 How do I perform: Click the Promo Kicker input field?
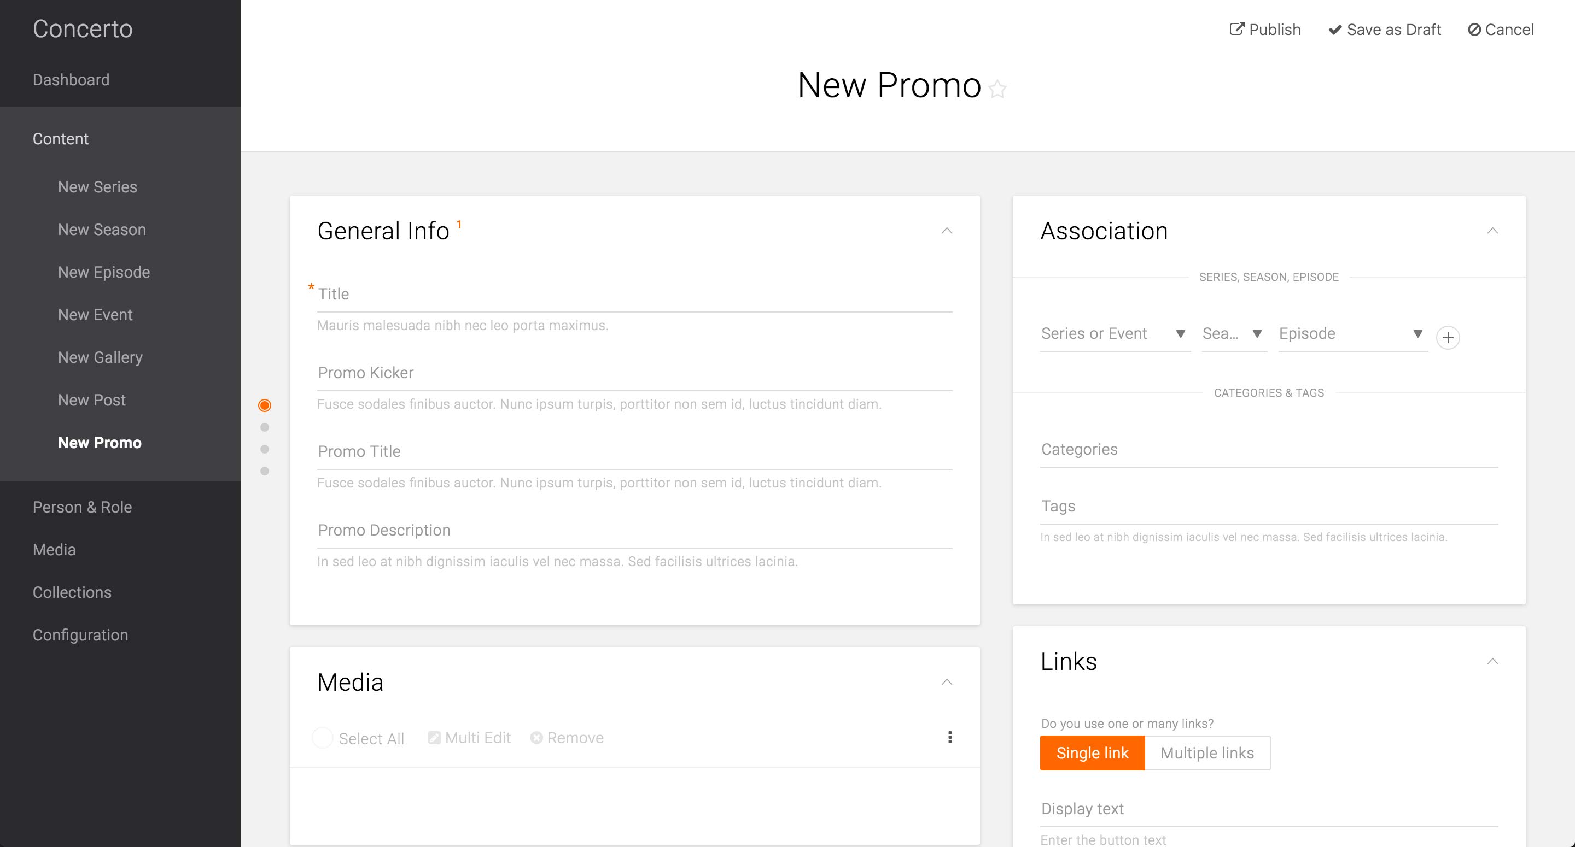click(x=634, y=373)
